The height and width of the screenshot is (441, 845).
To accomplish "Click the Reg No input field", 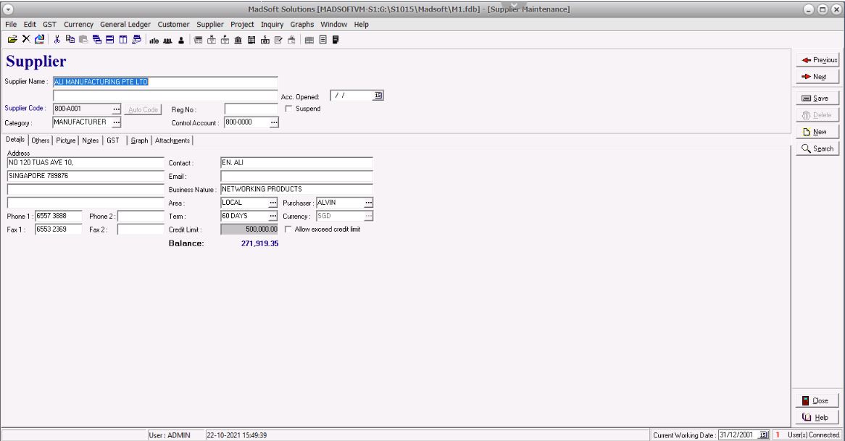I will click(251, 109).
